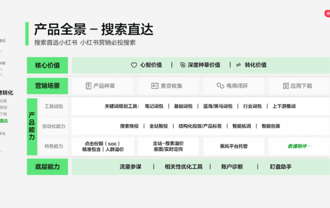The image size is (330, 208).
Task: Open the 客资收集 scenario card
Action: 168,86
